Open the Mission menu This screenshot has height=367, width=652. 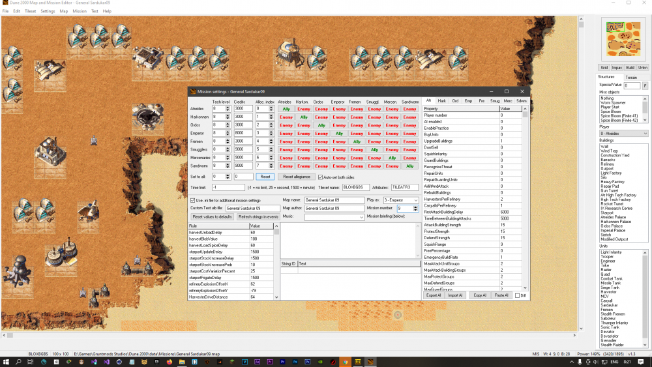[80, 11]
